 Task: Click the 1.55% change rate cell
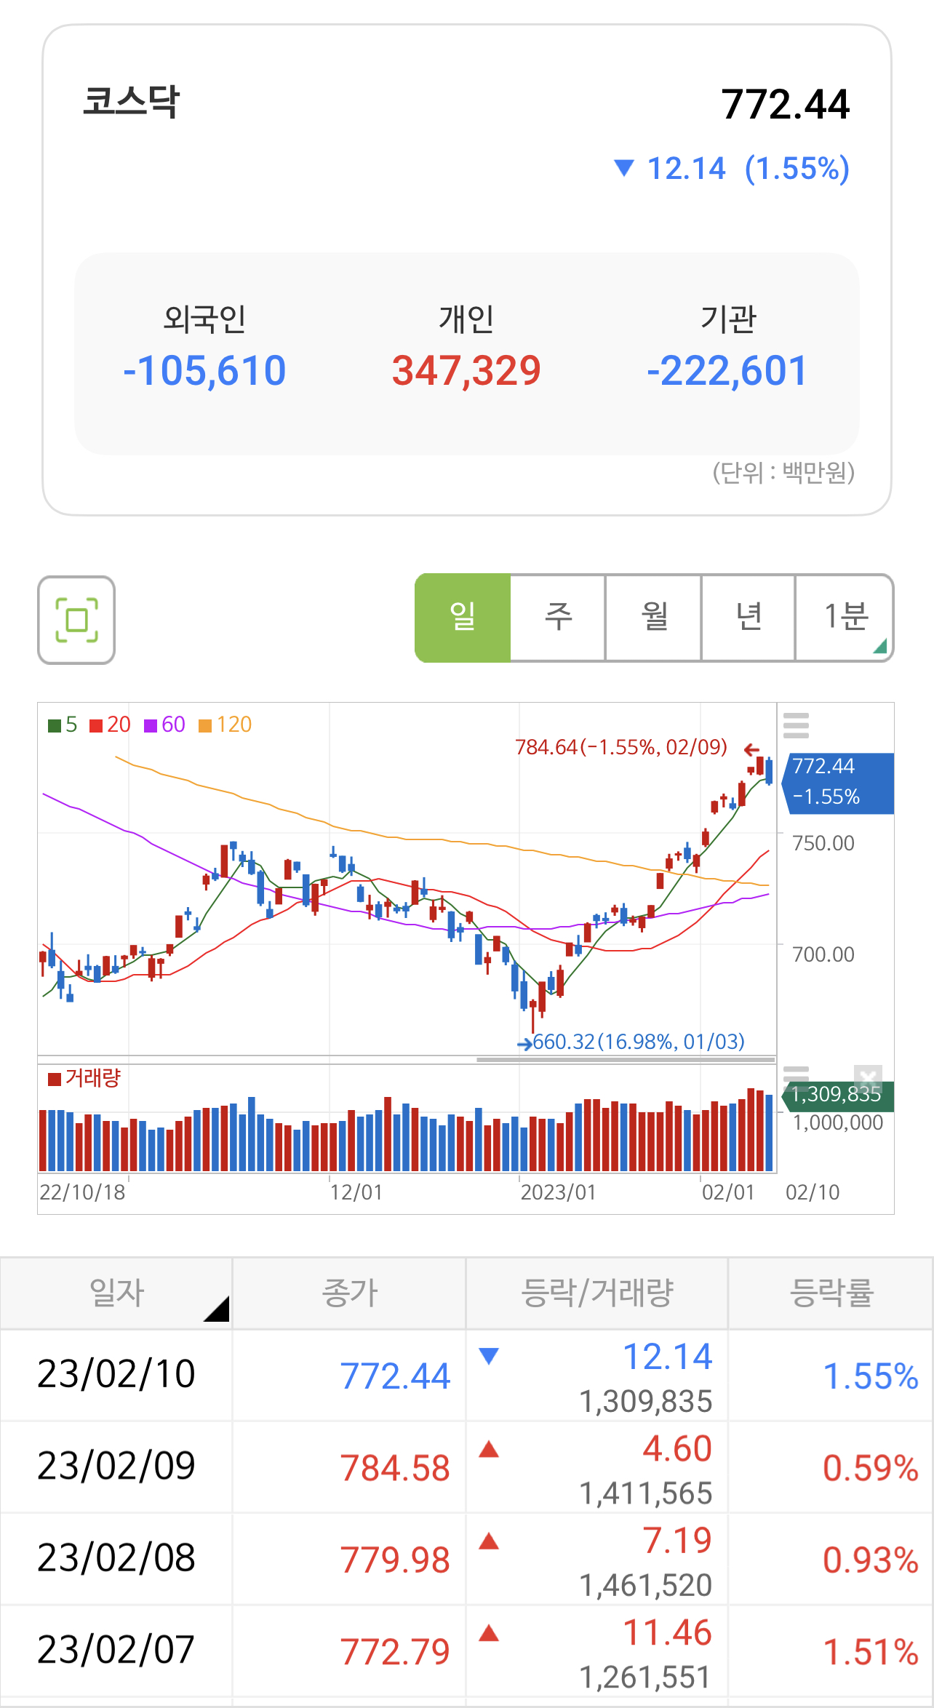click(870, 1376)
